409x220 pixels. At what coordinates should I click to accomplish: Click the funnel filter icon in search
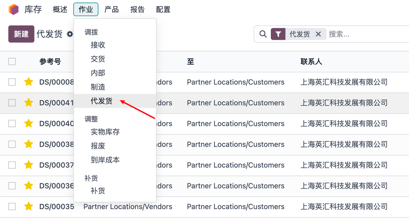click(278, 34)
